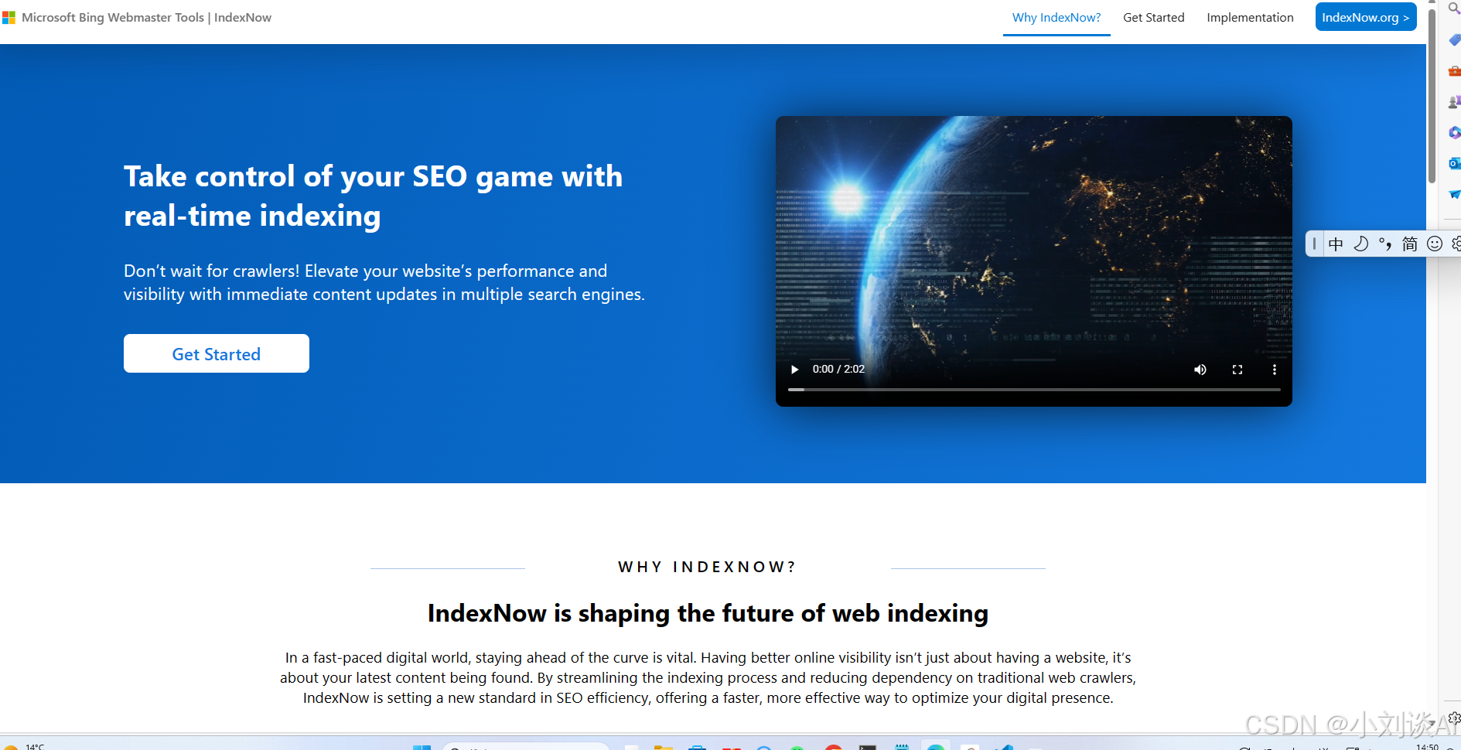Open the paper plane icon in sidebar
Viewport: 1461px width, 750px height.
pos(1454,194)
